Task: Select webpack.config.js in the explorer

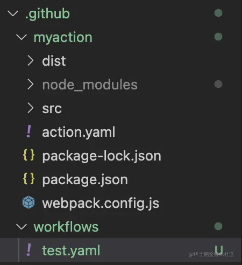Action: click(101, 203)
